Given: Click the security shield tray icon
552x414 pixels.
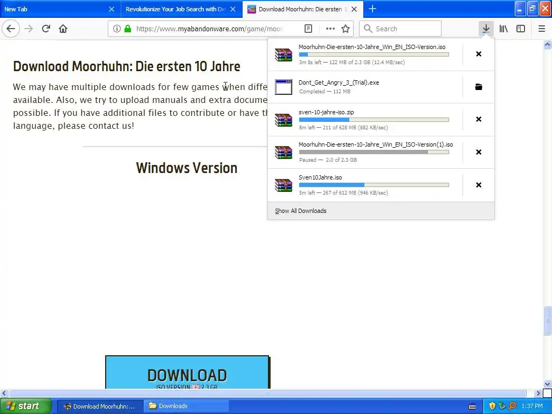Looking at the screenshot, I should pos(492,406).
